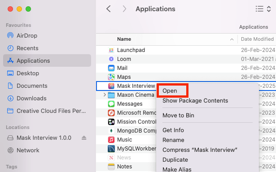Click the 01-Mar-2021 date for Loom
This screenshot has height=172, width=276.
click(258, 59)
